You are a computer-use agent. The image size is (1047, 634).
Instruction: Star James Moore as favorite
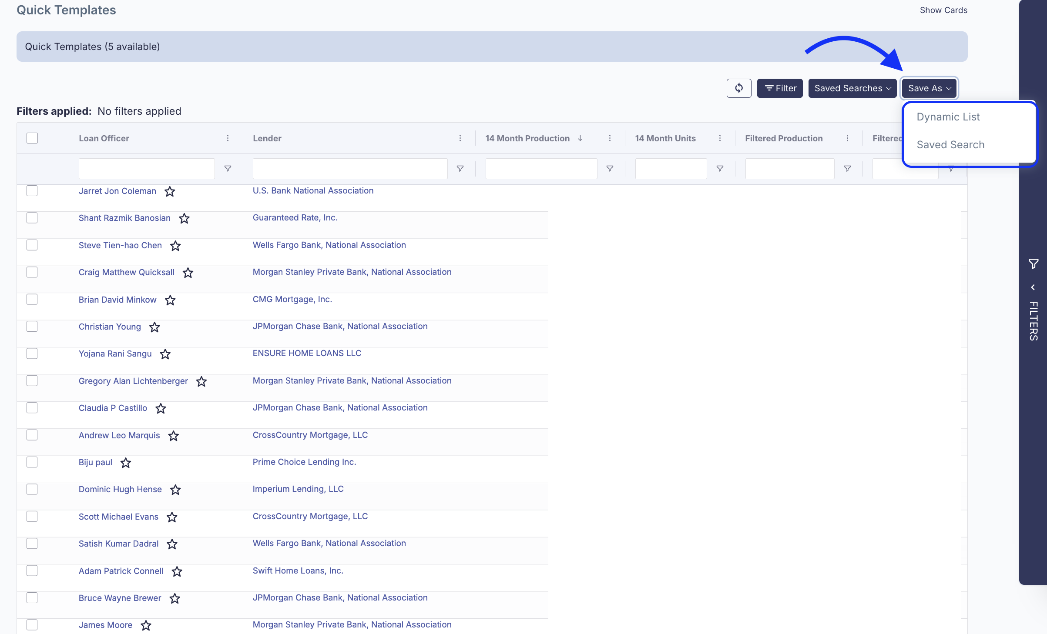146,625
